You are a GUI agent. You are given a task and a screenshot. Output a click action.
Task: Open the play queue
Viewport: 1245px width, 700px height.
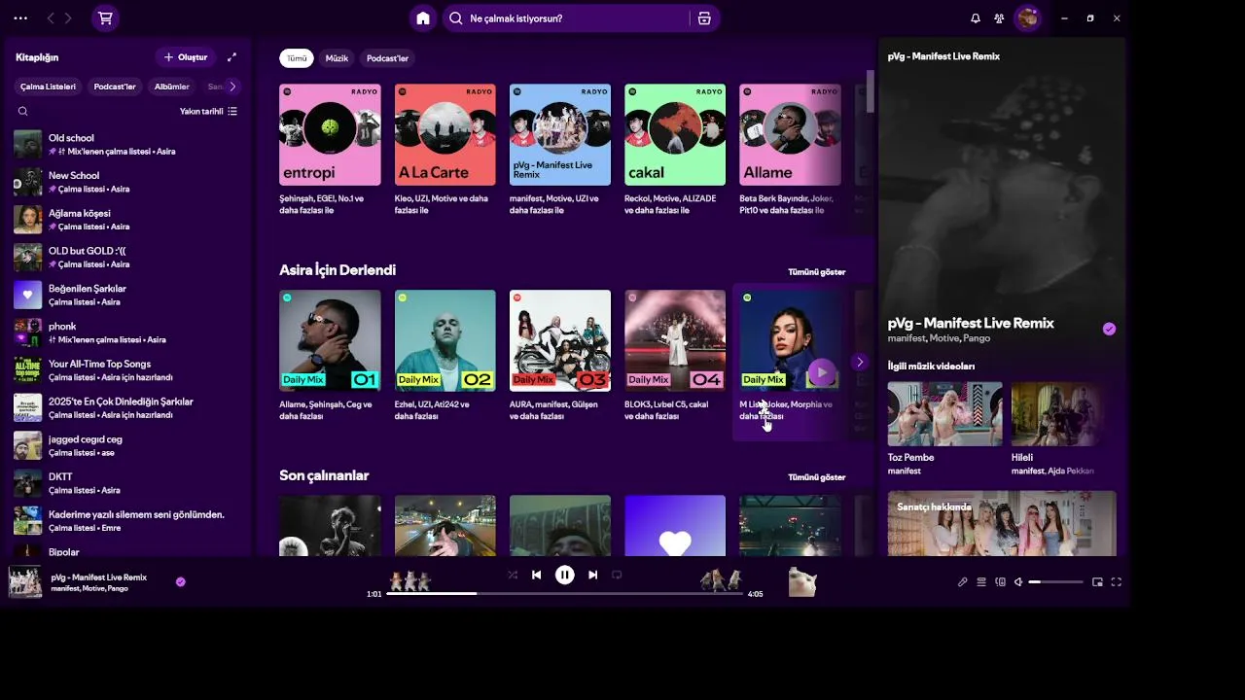tap(981, 582)
